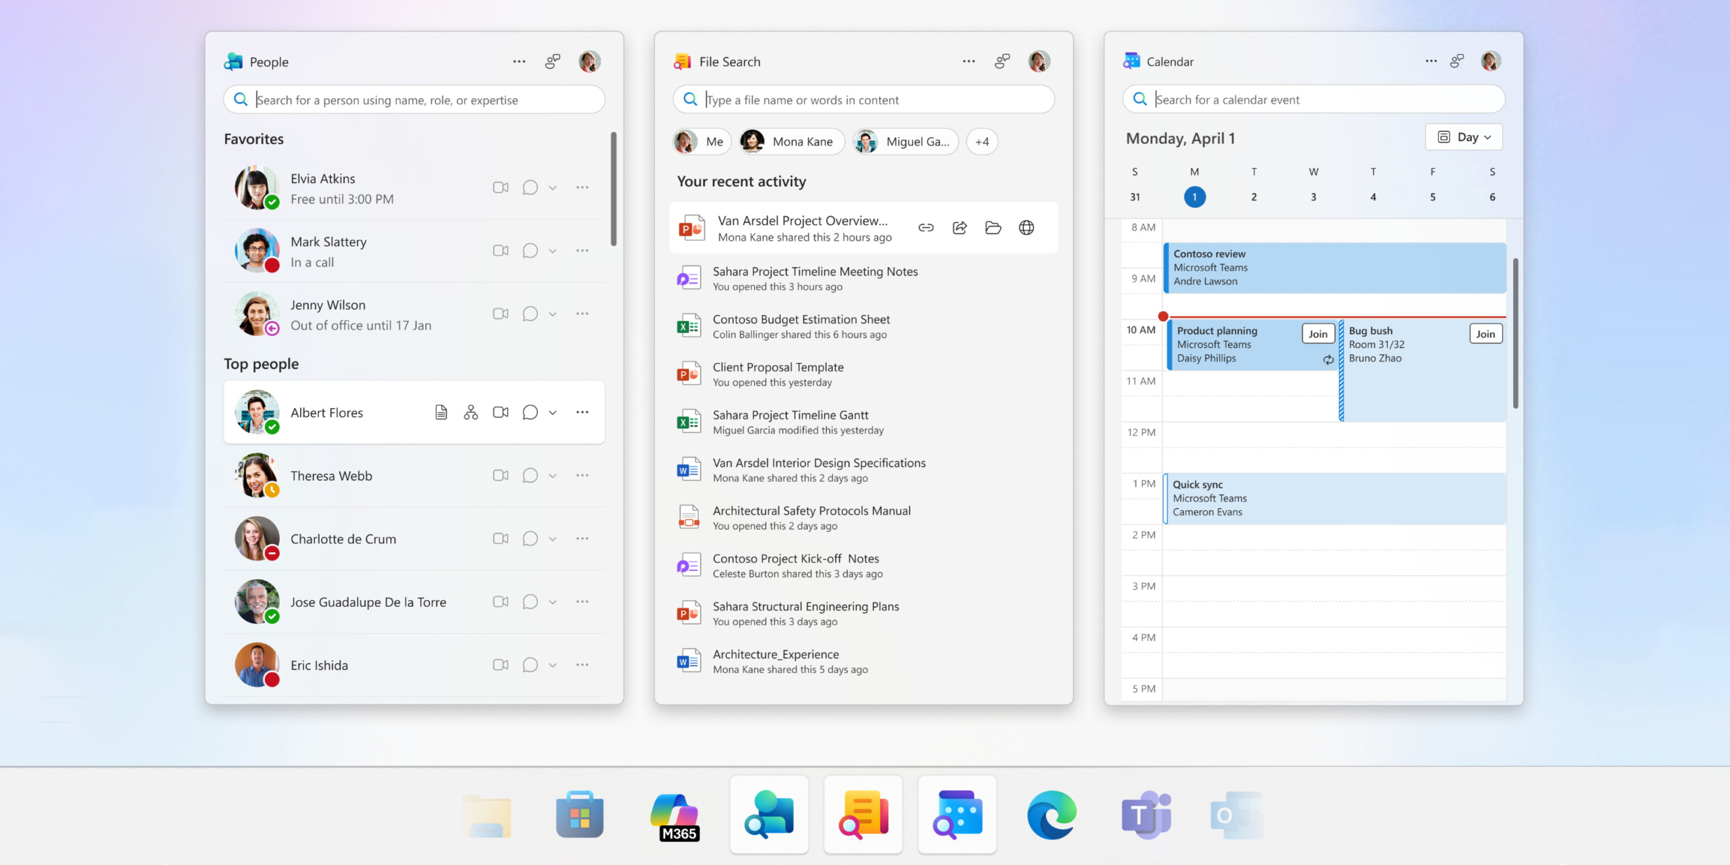Expand chat options chevron for Jenny Wilson
Screen dimensions: 1730x865
click(x=553, y=314)
